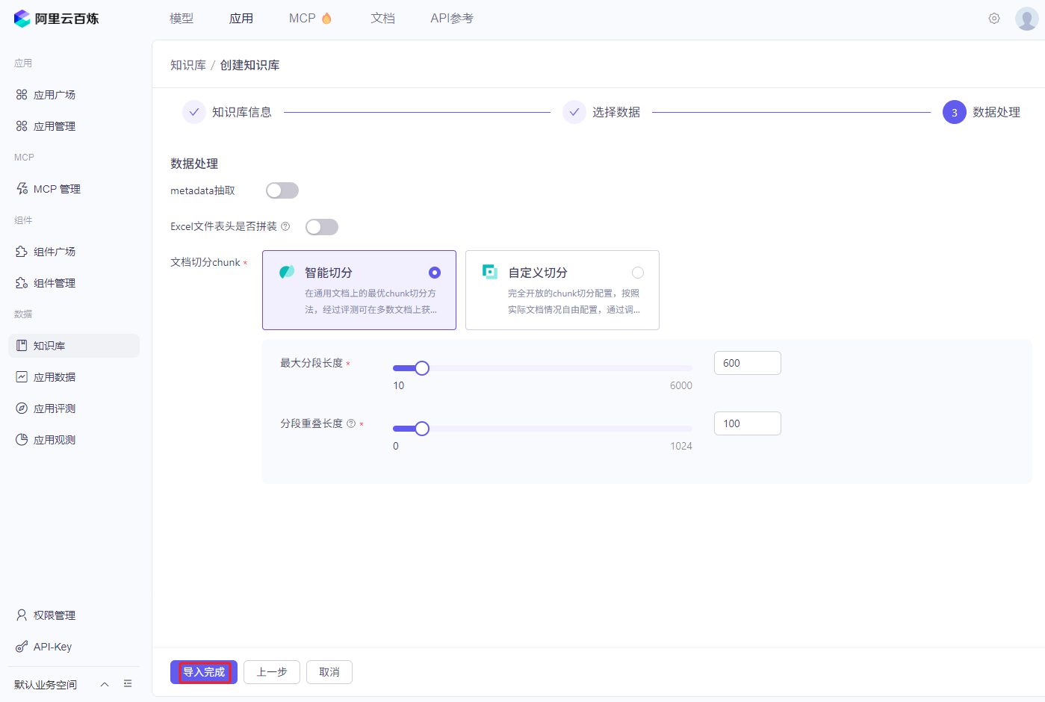1045x702 pixels.
Task: Open the 文档 top navigation tab
Action: click(382, 18)
